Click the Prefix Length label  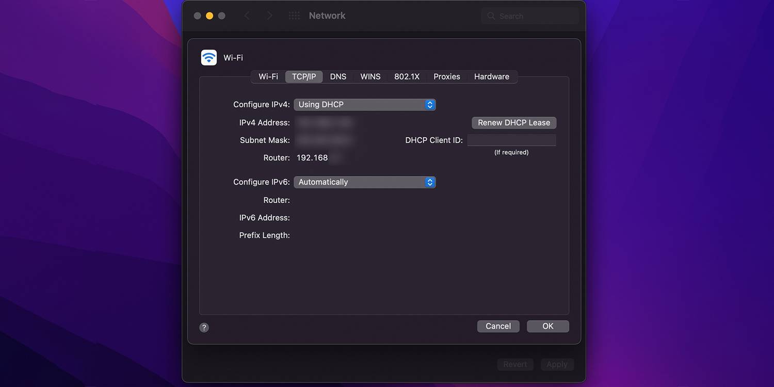point(265,235)
